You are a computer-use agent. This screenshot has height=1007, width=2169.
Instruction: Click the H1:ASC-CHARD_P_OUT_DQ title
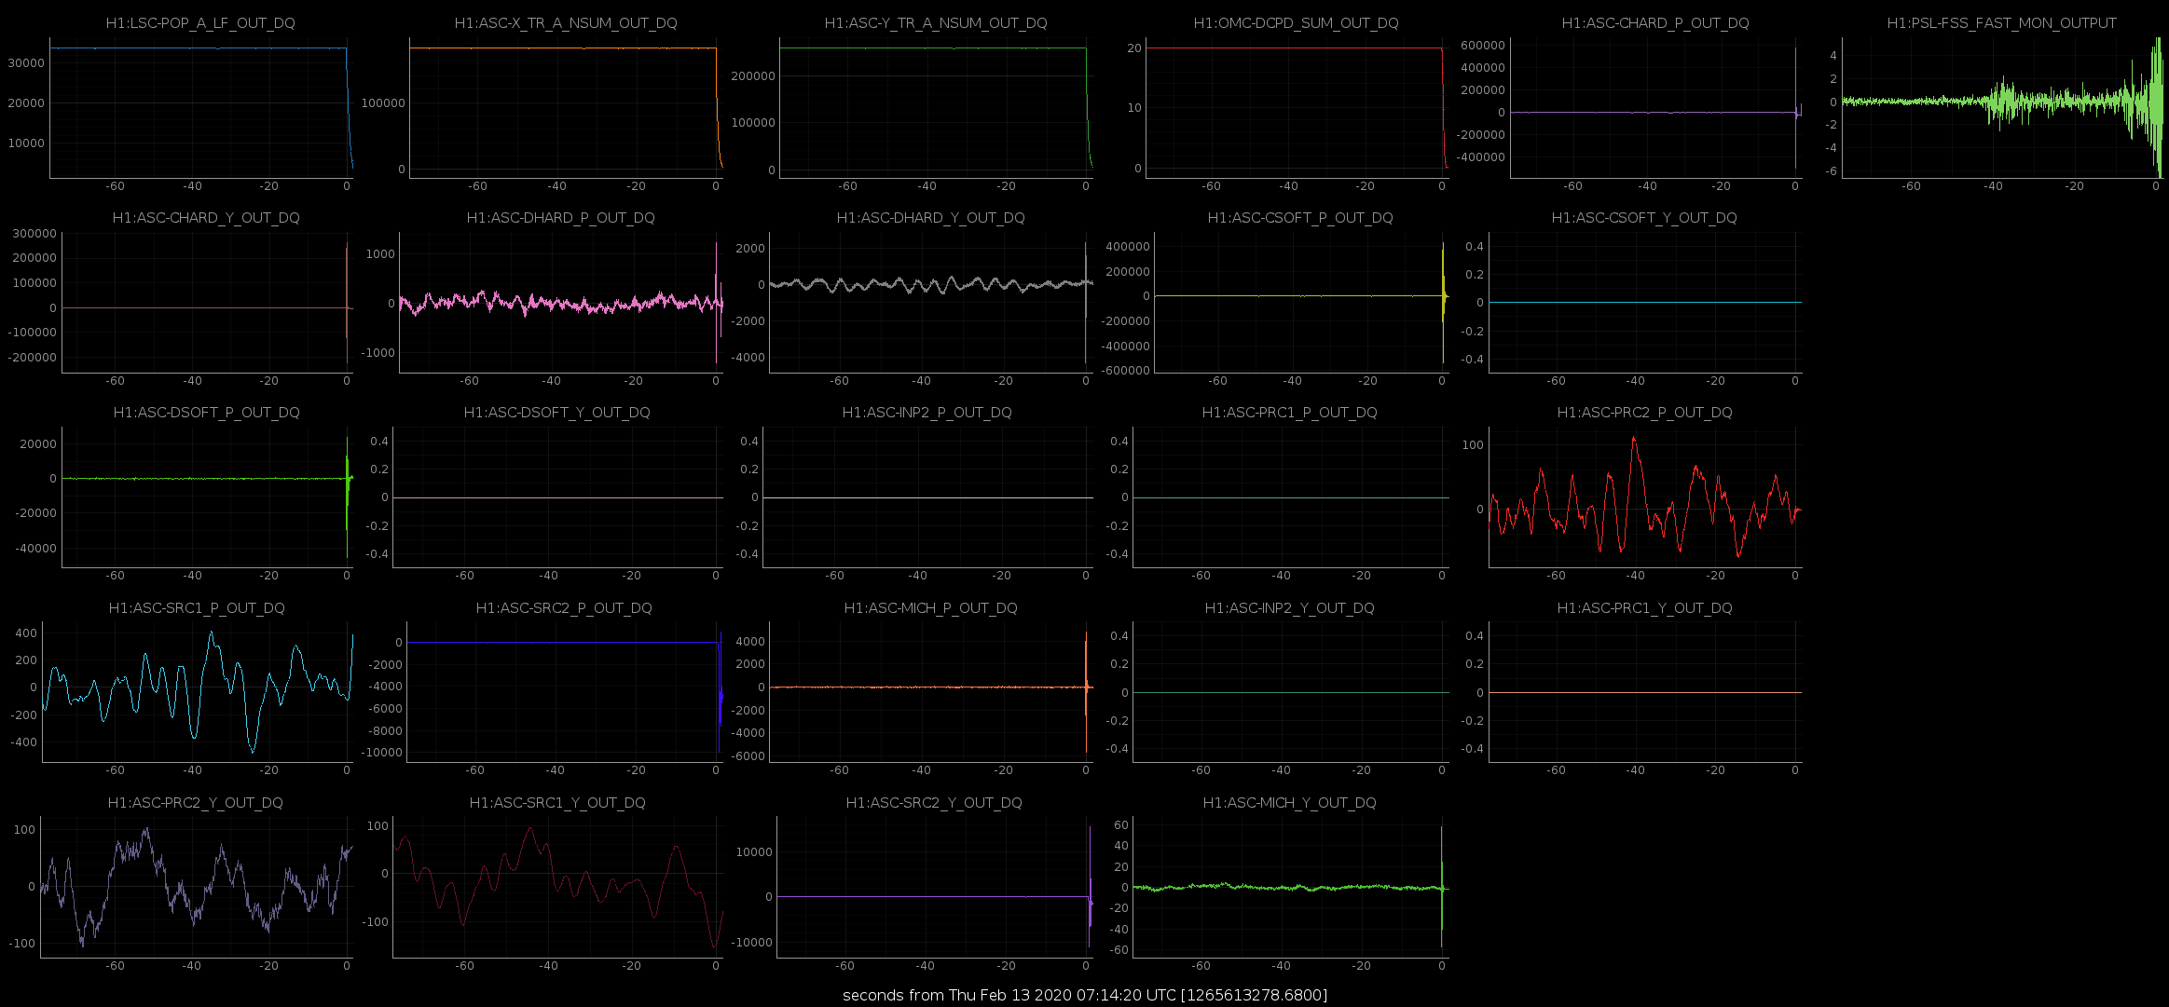(1655, 22)
